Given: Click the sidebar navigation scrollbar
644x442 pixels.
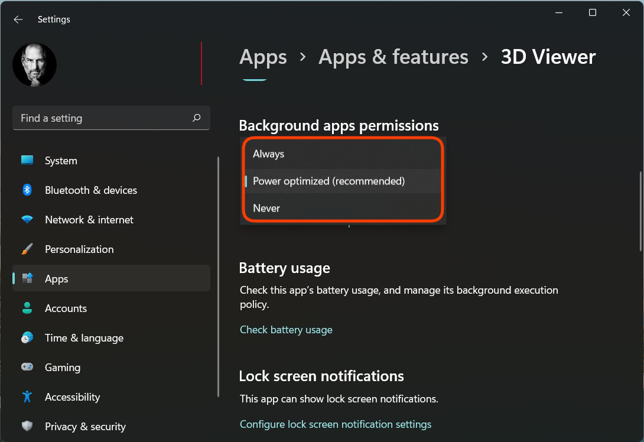Looking at the screenshot, I should (x=218, y=277).
